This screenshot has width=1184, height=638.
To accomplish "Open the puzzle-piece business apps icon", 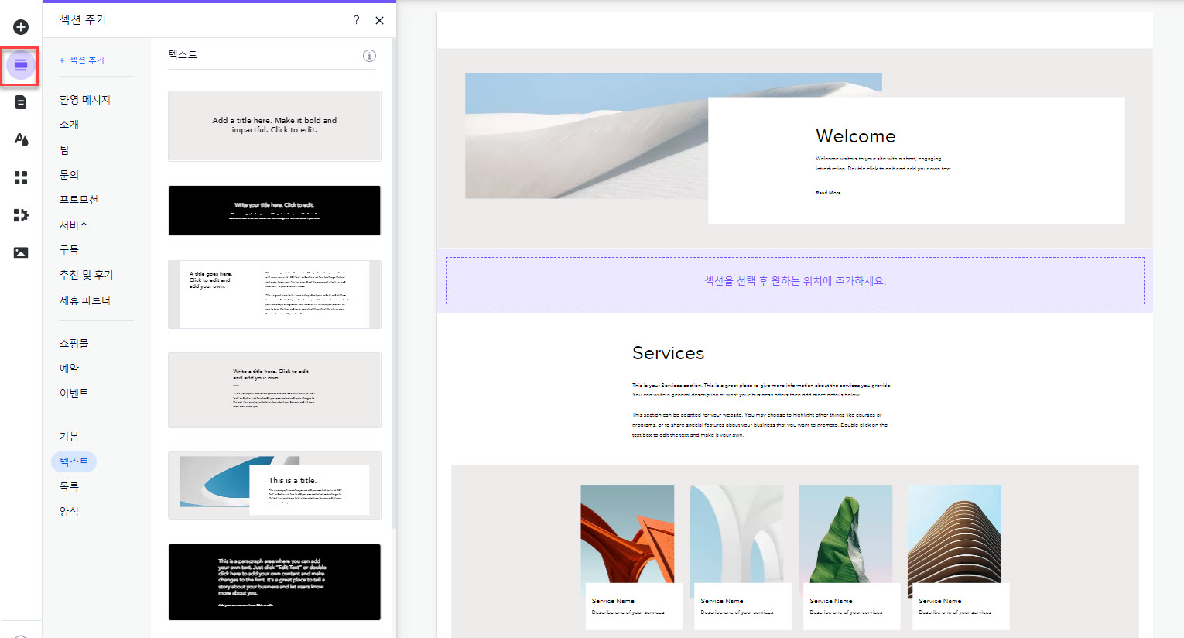I will (x=21, y=215).
